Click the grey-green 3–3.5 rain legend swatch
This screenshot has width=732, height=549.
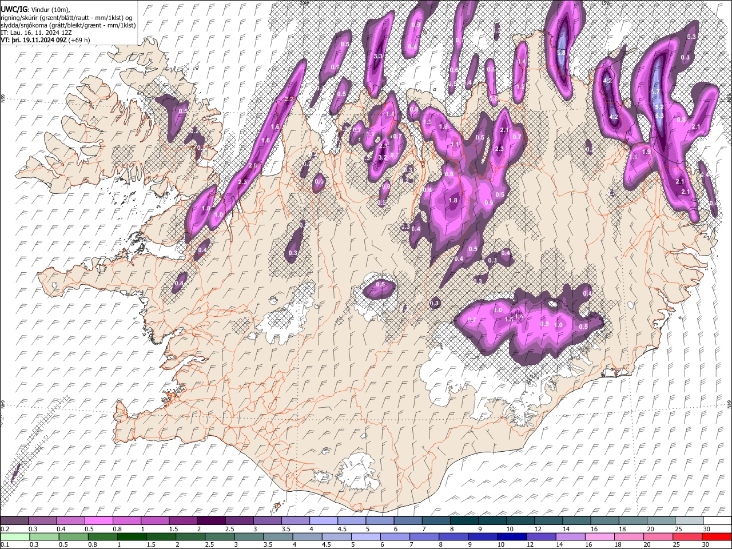249,537
